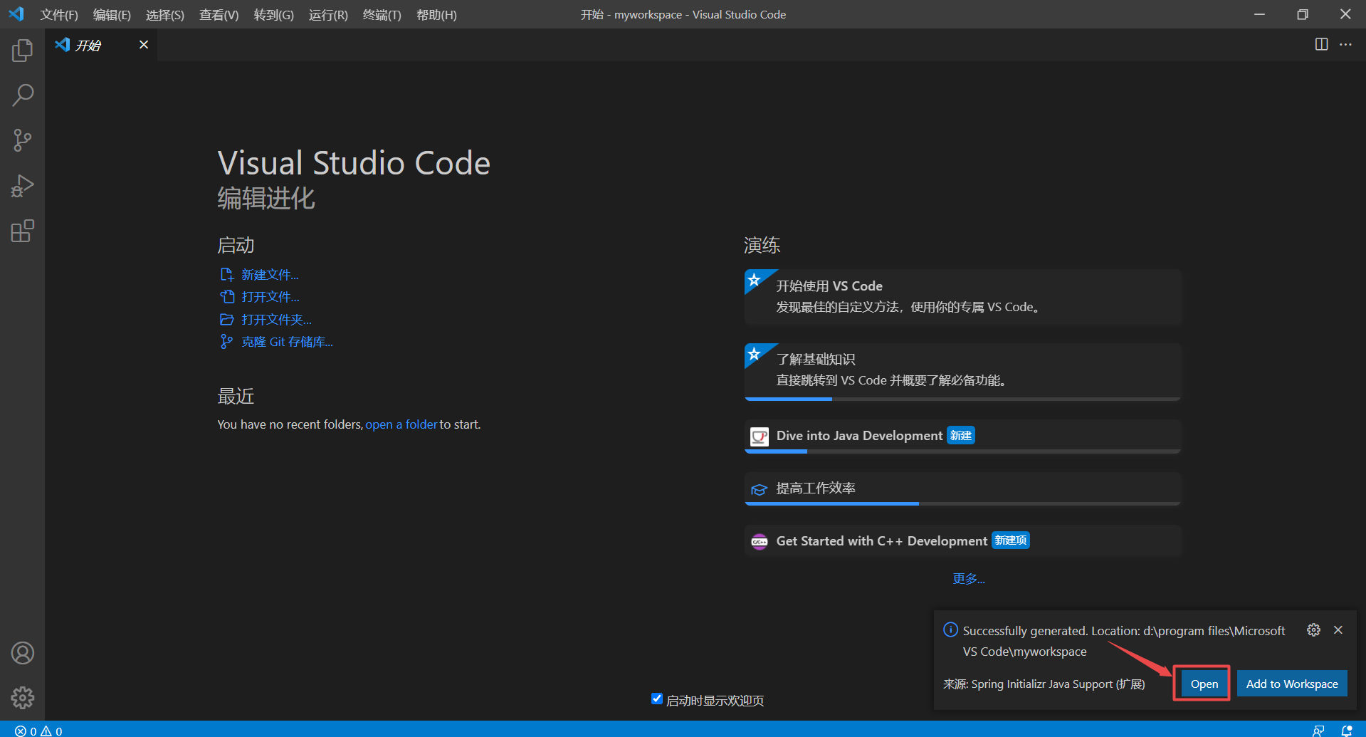Click the 克隆 Git 存储库... link

pyautogui.click(x=287, y=342)
